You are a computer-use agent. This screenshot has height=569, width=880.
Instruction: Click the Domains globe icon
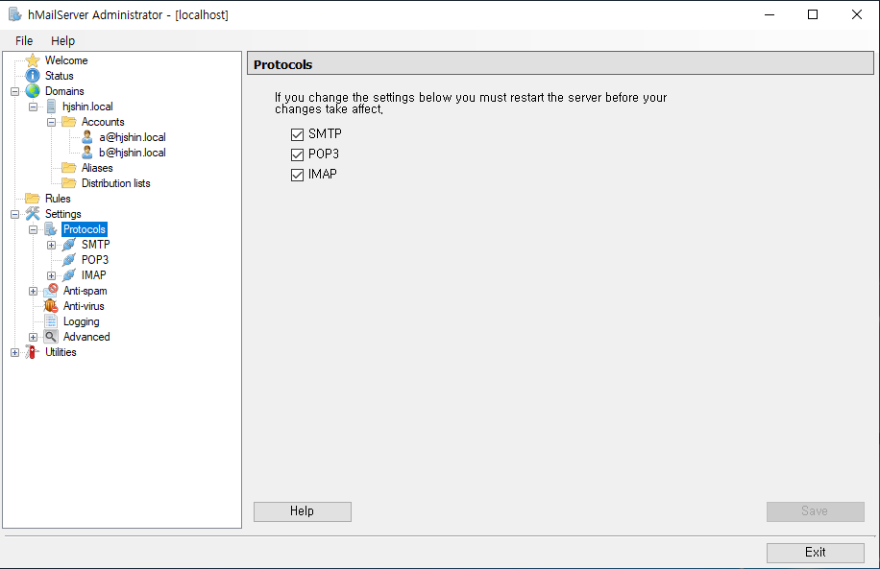(33, 91)
